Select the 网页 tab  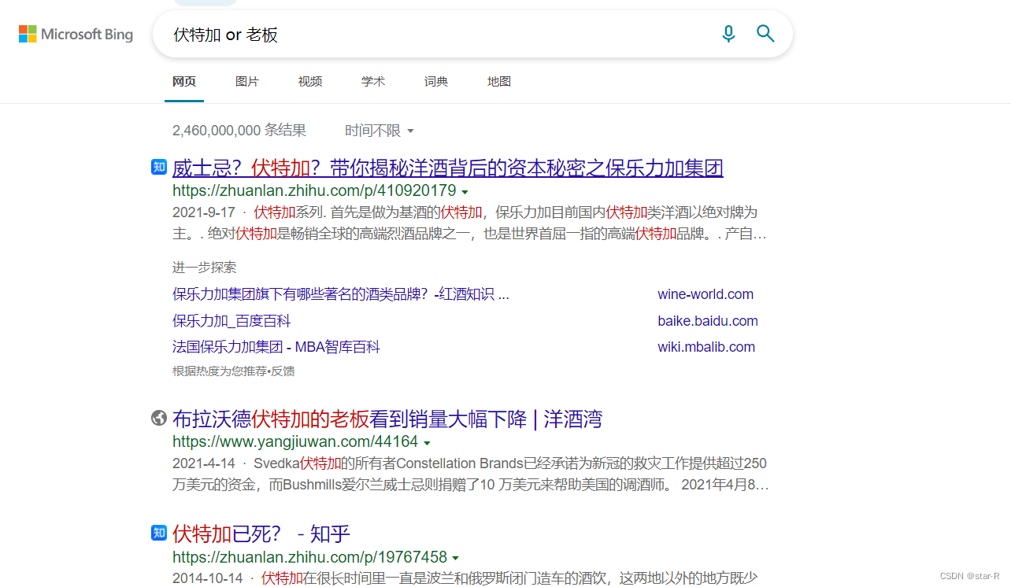pyautogui.click(x=184, y=82)
